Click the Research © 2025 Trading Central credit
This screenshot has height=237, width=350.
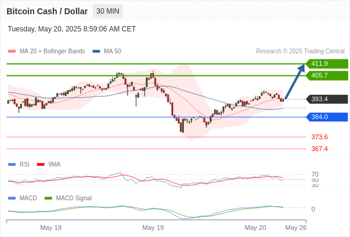pos(300,52)
